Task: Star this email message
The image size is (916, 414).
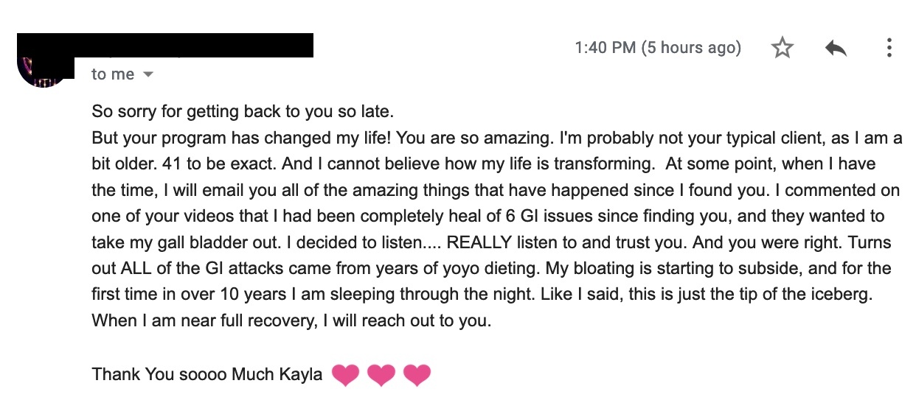Action: coord(782,49)
